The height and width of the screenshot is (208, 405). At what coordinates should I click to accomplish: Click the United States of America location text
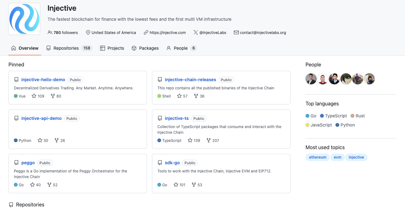[x=114, y=32]
